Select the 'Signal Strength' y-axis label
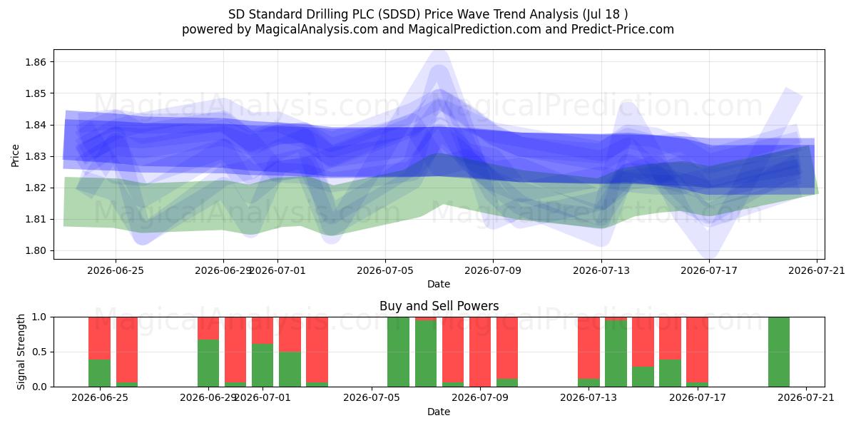Image resolution: width=856 pixels, height=428 pixels. 21,352
